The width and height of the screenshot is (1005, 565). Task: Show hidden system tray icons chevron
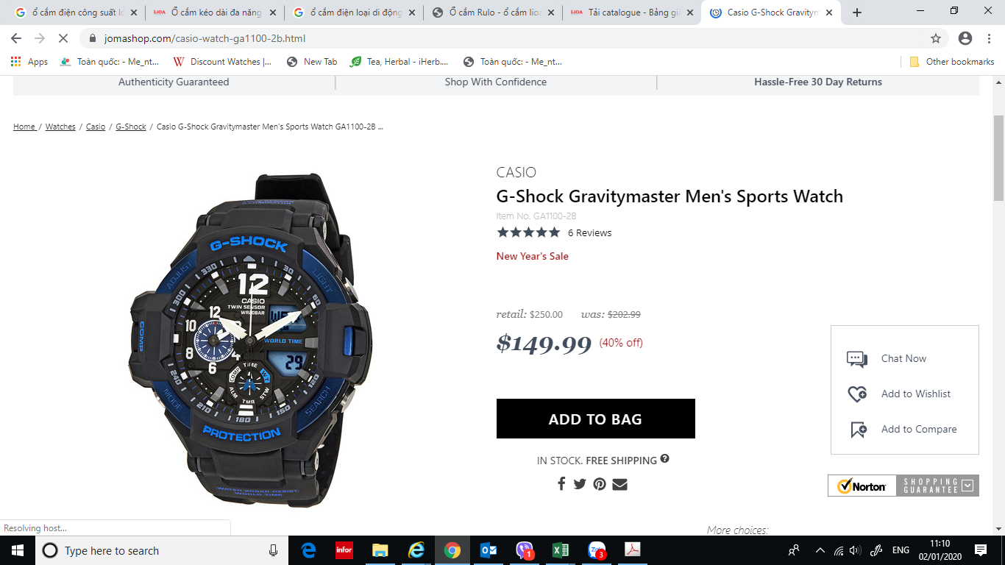click(x=820, y=550)
